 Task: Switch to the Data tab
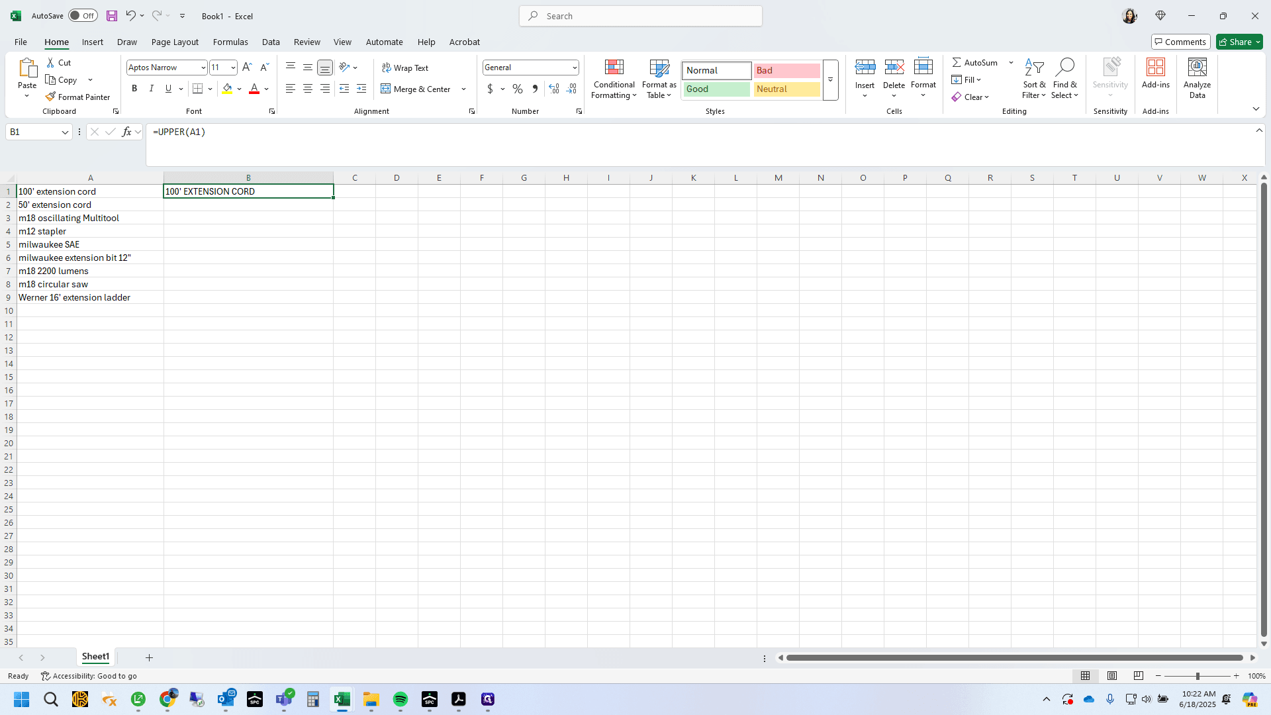(271, 42)
